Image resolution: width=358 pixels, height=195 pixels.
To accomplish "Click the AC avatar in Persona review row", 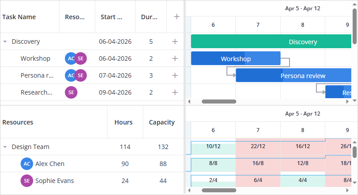I will pyautogui.click(x=70, y=75).
